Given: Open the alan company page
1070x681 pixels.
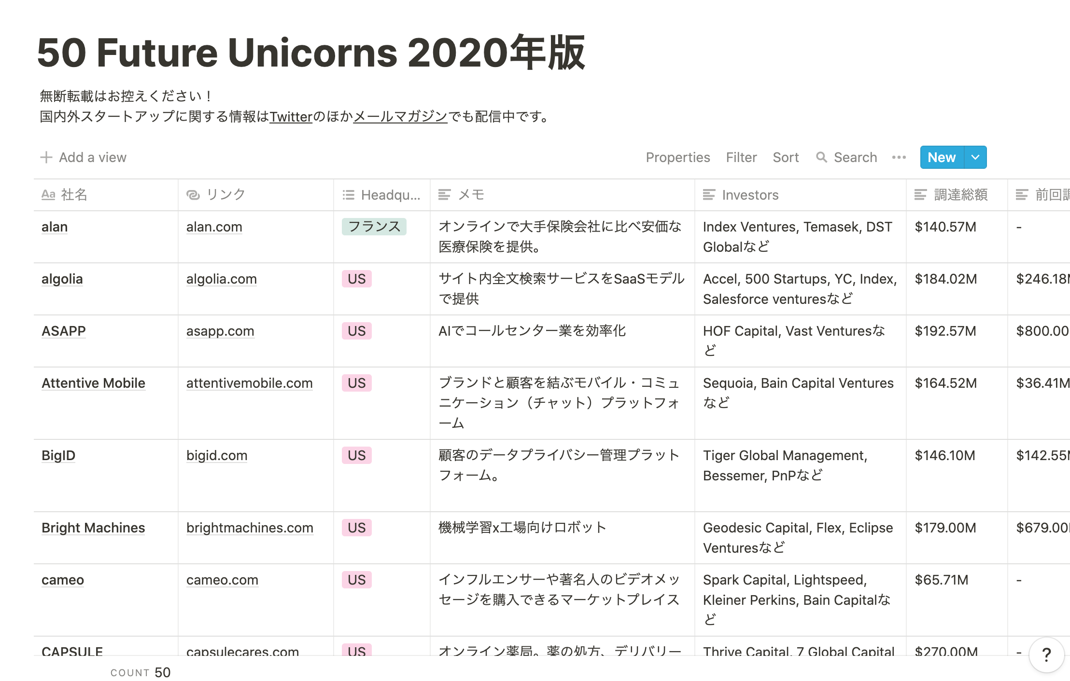Looking at the screenshot, I should [x=55, y=227].
